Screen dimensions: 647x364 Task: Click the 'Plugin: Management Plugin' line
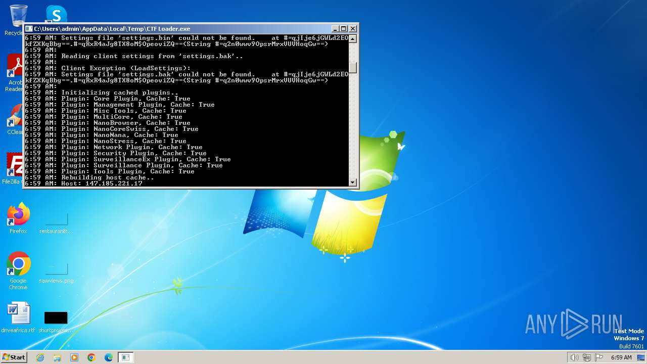tap(120, 105)
